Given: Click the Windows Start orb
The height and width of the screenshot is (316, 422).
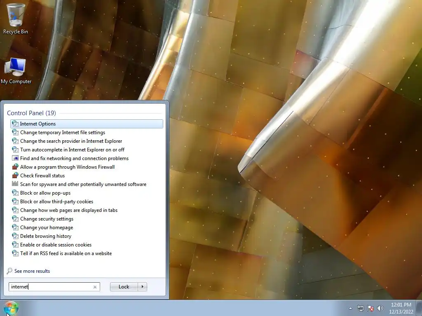Looking at the screenshot, I should pos(11,308).
